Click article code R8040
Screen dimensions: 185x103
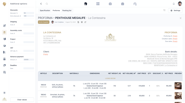point(43,94)
